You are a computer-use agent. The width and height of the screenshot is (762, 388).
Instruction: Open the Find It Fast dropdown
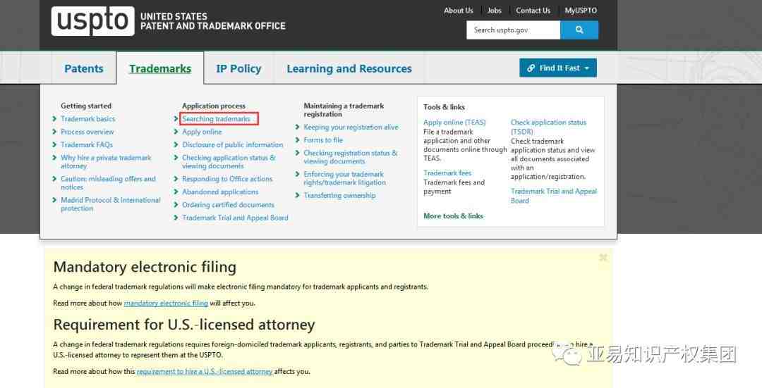pyautogui.click(x=558, y=68)
